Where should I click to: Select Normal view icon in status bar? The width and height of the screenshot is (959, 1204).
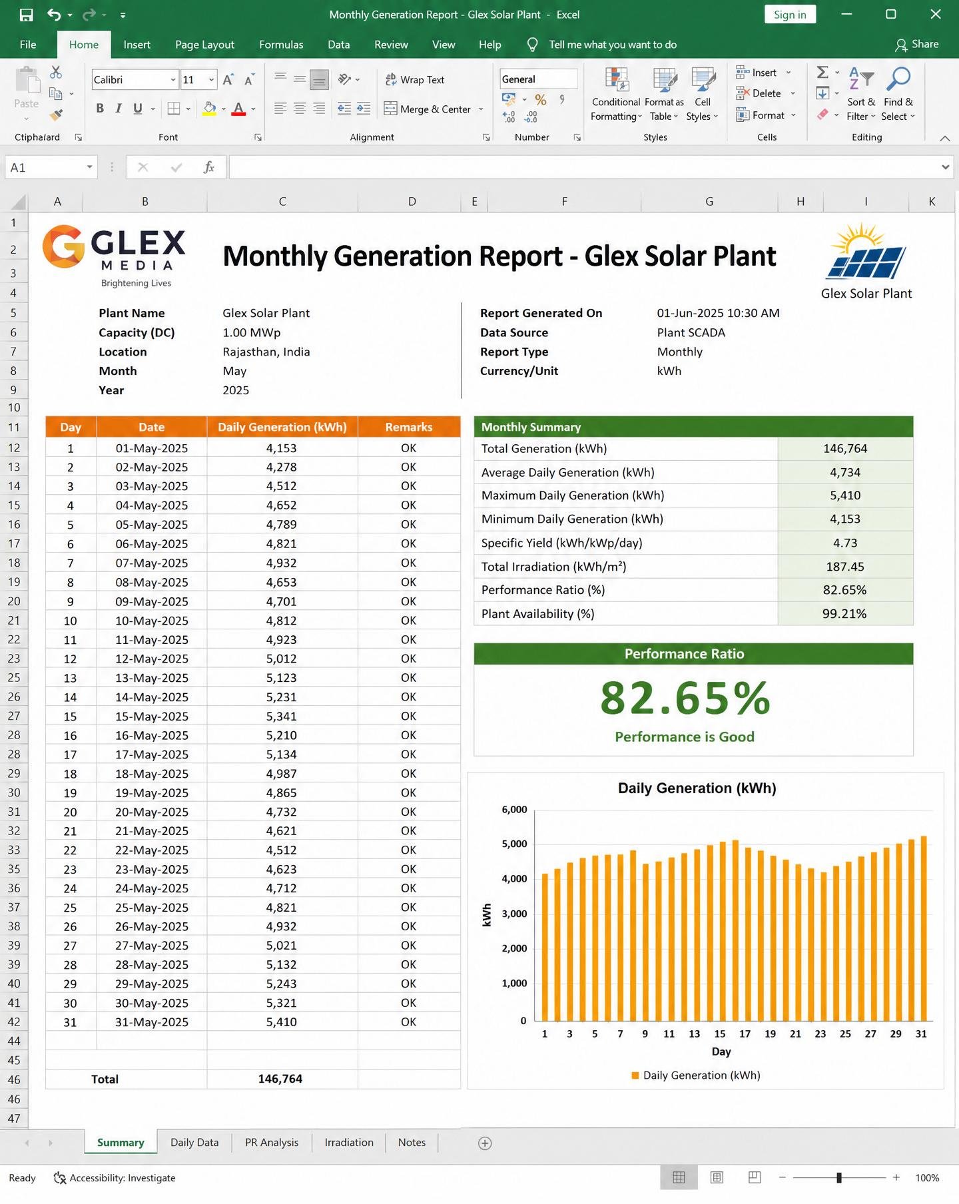679,1178
